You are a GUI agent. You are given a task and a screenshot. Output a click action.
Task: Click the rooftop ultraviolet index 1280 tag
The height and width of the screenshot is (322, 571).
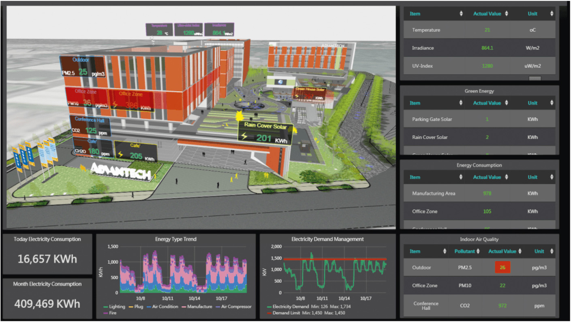point(188,30)
